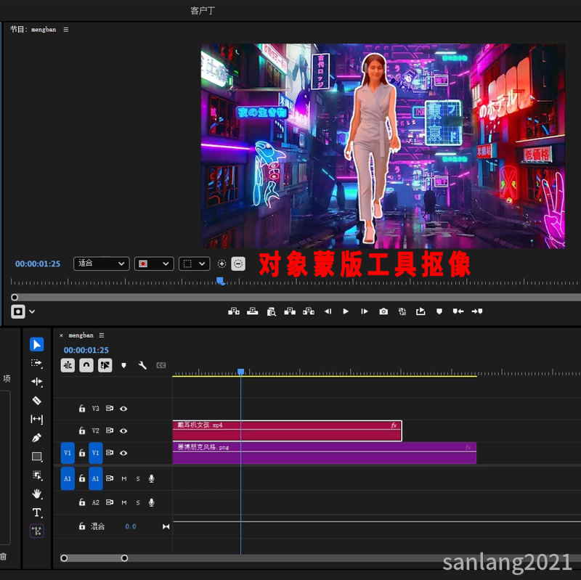Select the 赛博朋克风格.png clip
The width and height of the screenshot is (581, 580).
click(324, 453)
